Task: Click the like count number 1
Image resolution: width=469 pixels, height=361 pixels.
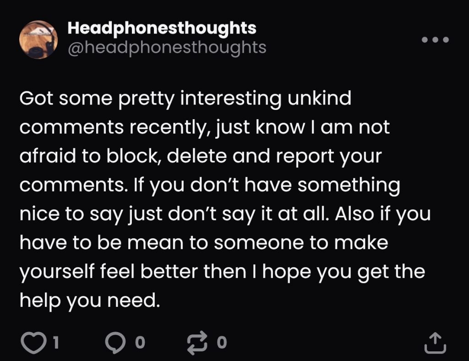Action: [x=55, y=342]
